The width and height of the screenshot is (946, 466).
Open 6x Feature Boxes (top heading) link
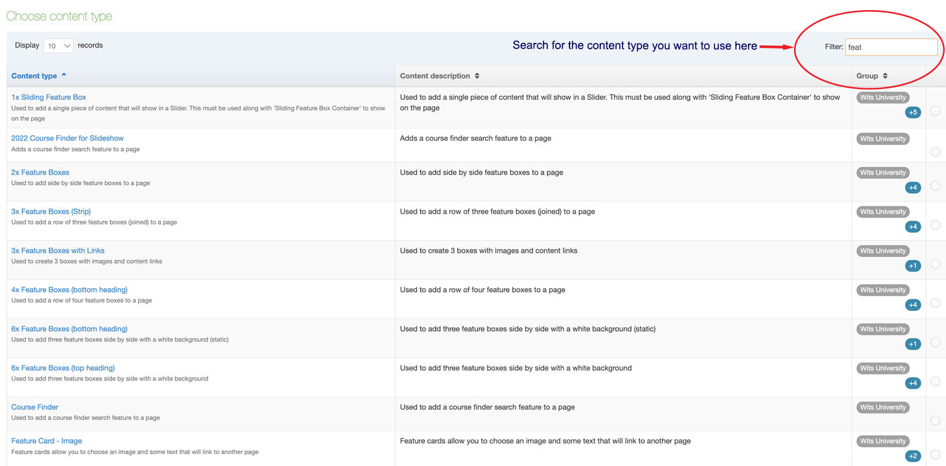click(63, 368)
